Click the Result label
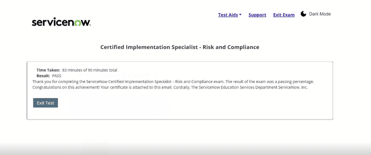The image size is (371, 155). (x=43, y=76)
